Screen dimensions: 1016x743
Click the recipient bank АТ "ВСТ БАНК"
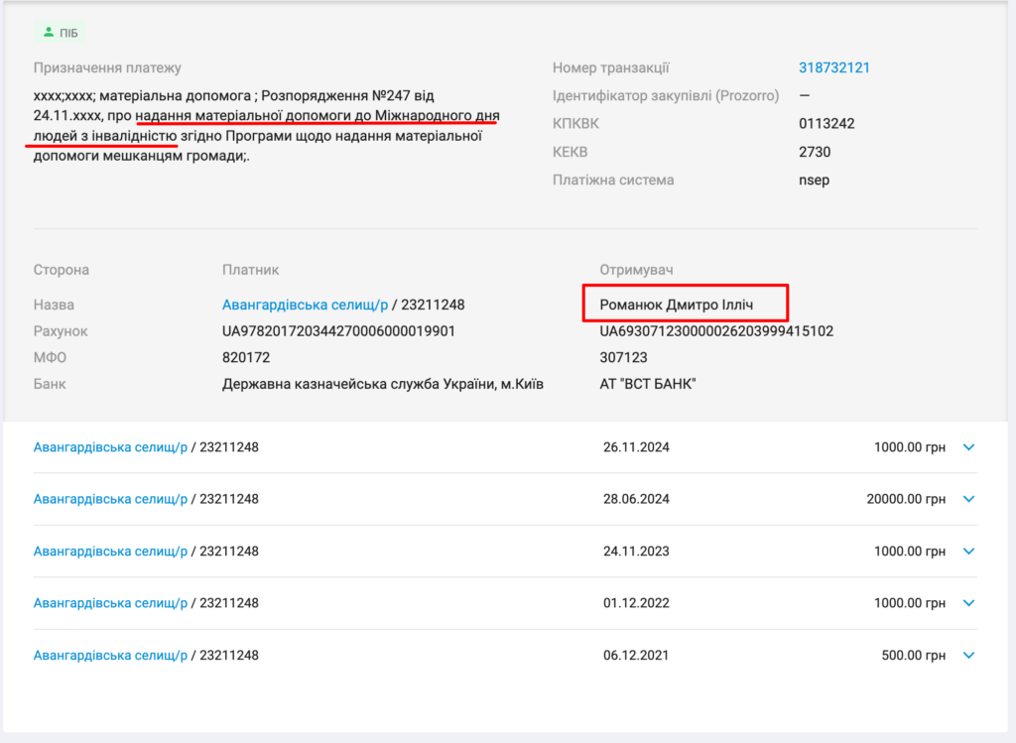[647, 384]
